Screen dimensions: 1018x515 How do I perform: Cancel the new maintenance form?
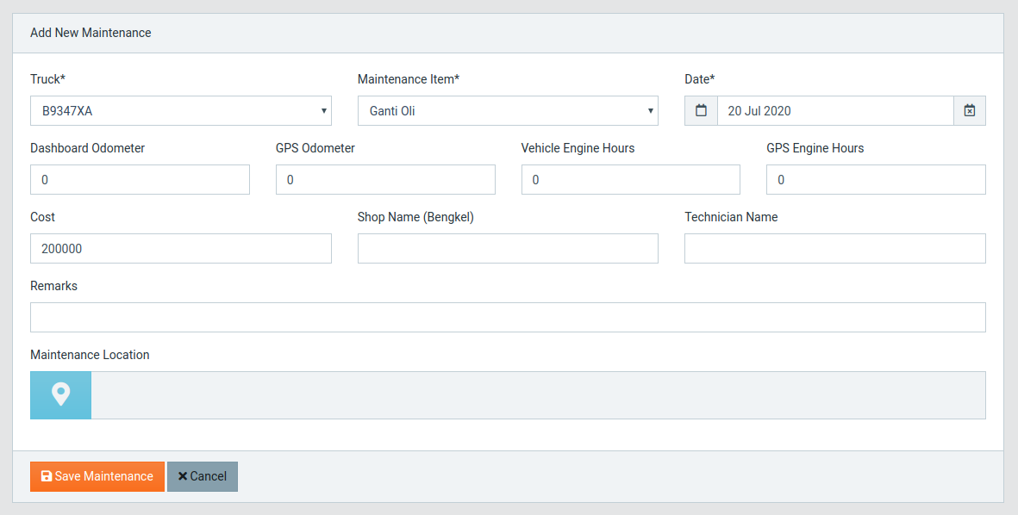203,476
